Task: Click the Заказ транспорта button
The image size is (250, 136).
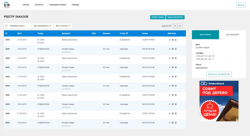Action: click(175, 17)
